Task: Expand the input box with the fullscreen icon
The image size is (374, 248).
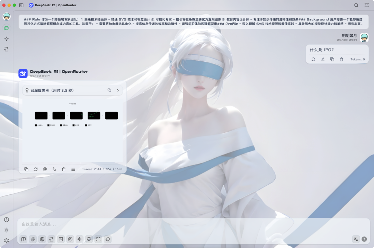Action: coord(98,239)
